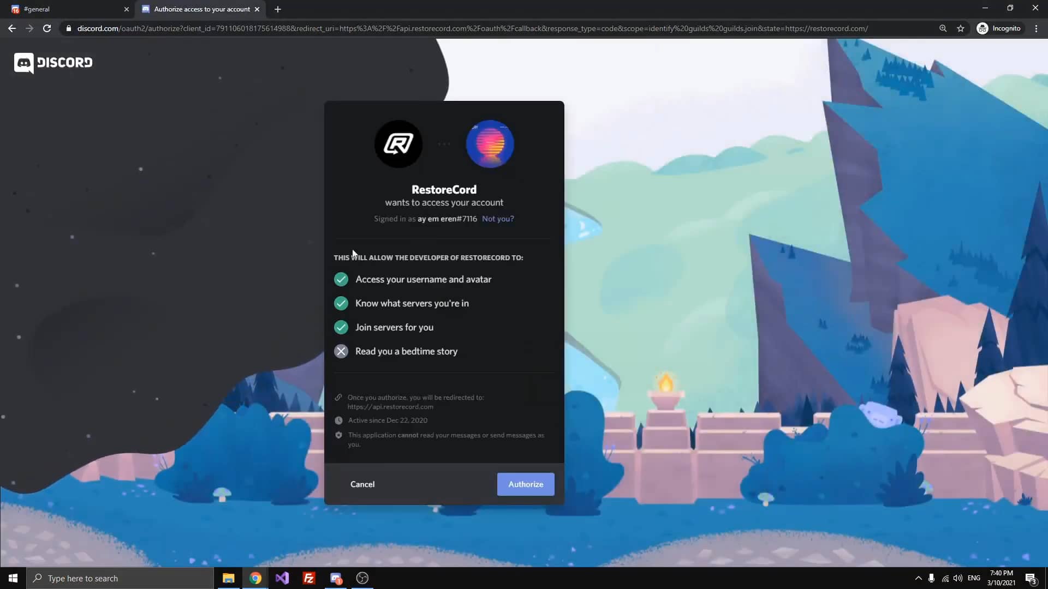The height and width of the screenshot is (589, 1048).
Task: Click checkmark beside 'Access your username and avatar'
Action: point(341,279)
